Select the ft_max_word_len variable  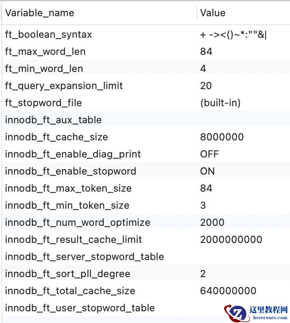45,52
